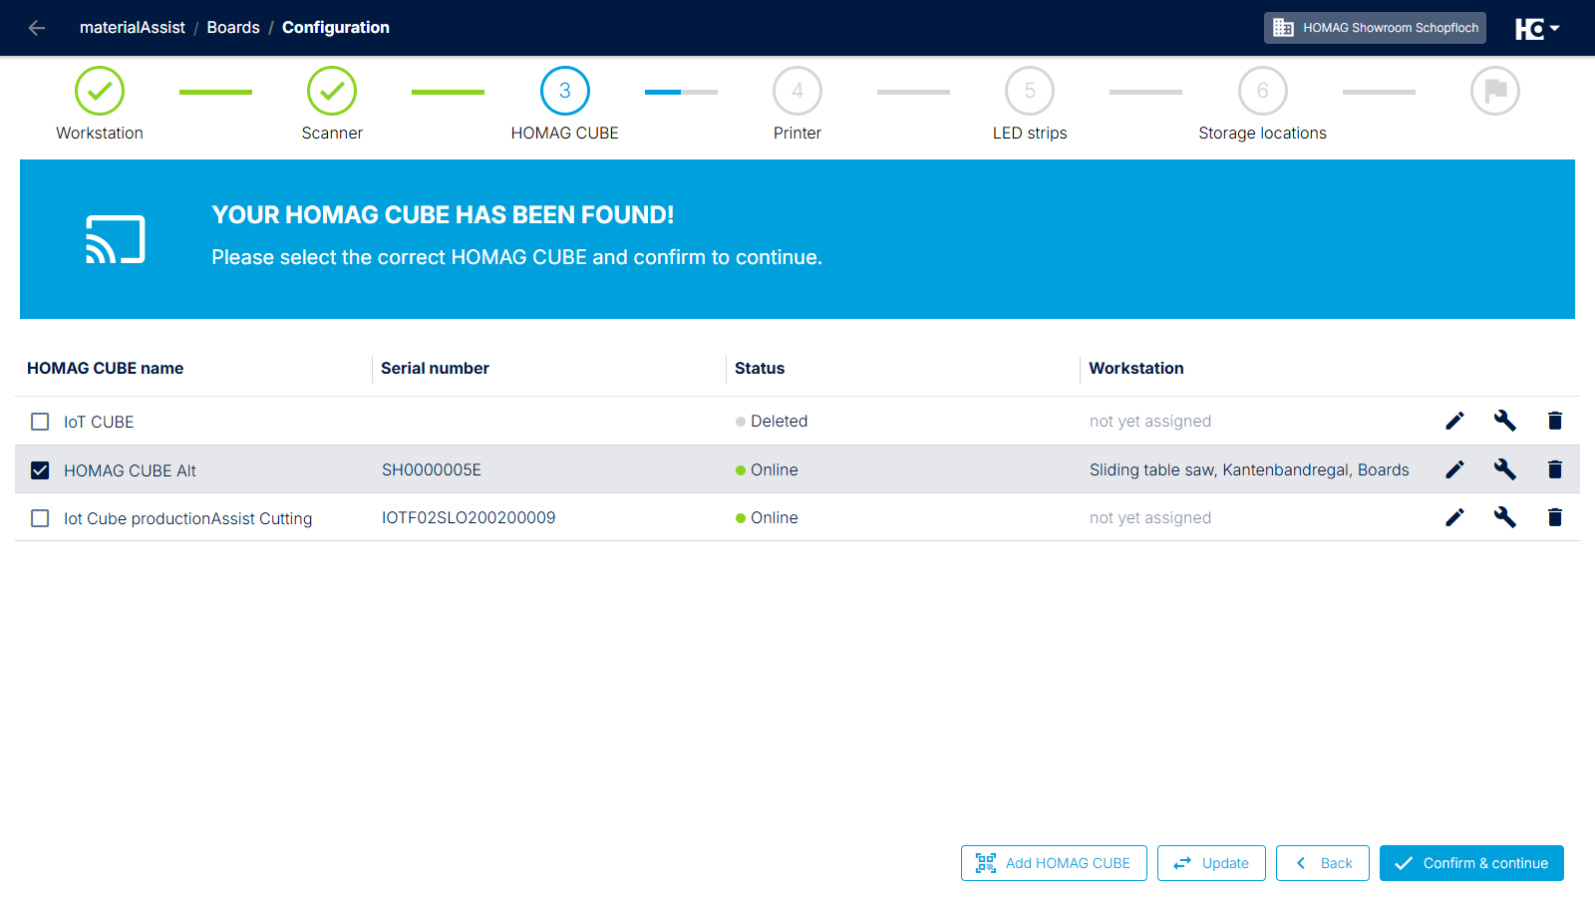Image resolution: width=1595 pixels, height=897 pixels.
Task: Click Confirm & continue
Action: tap(1471, 863)
